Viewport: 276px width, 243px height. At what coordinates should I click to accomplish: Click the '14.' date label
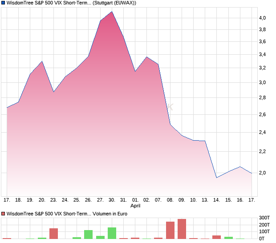(216, 200)
